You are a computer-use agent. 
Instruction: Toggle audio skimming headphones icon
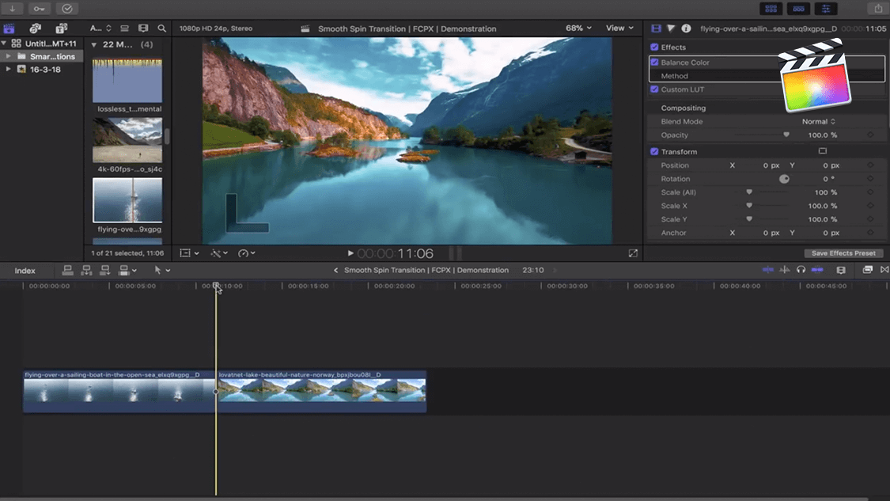pyautogui.click(x=801, y=270)
